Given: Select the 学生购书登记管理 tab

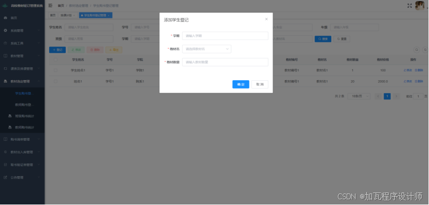Looking at the screenshot, I should click(96, 16).
